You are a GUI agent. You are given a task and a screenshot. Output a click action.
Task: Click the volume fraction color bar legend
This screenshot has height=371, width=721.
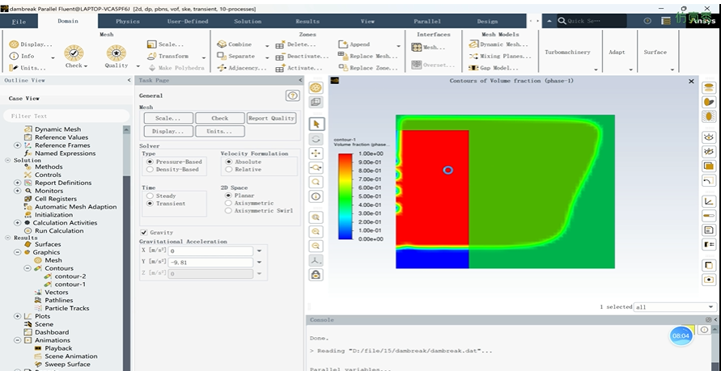[x=346, y=196]
